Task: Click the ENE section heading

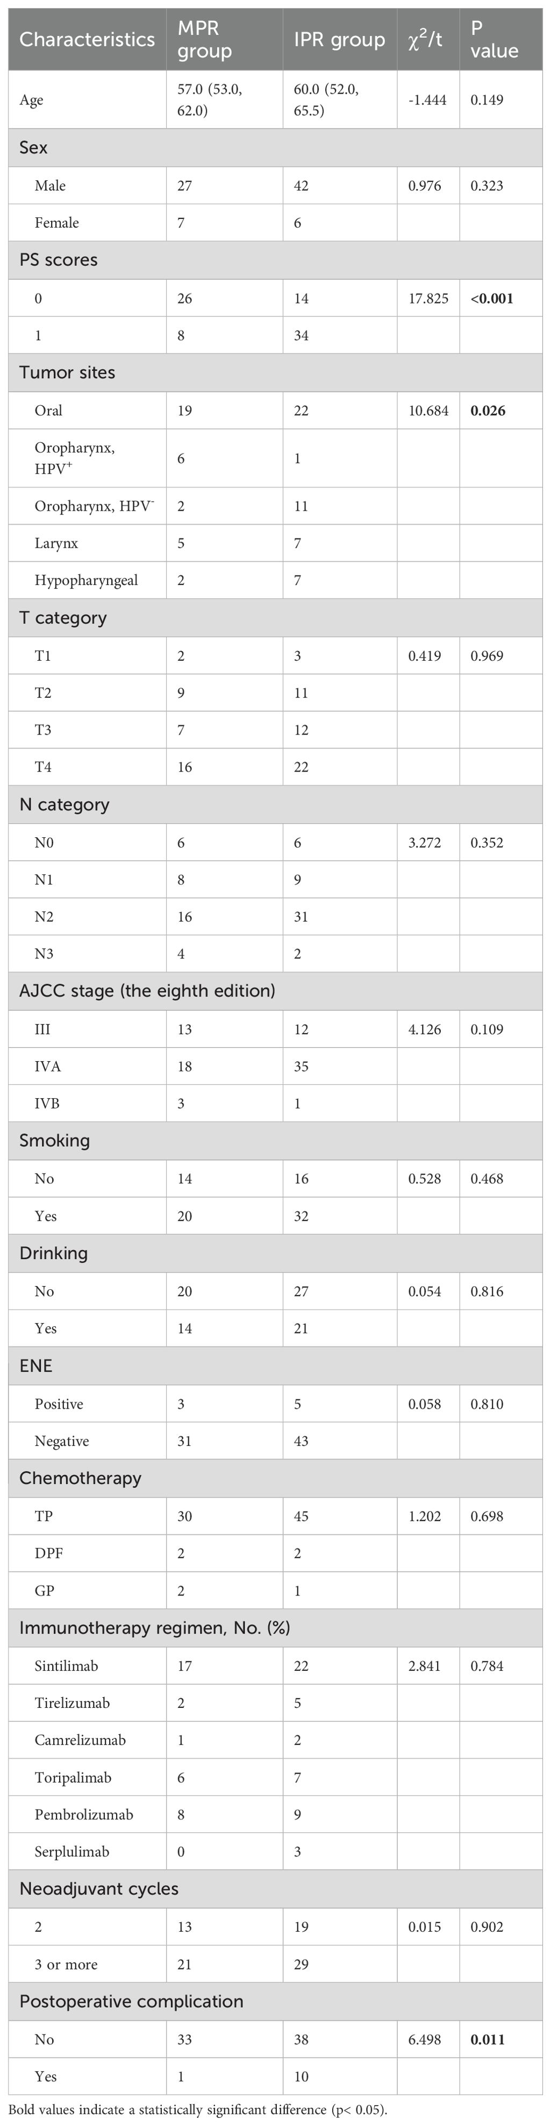Action: pos(35,1366)
